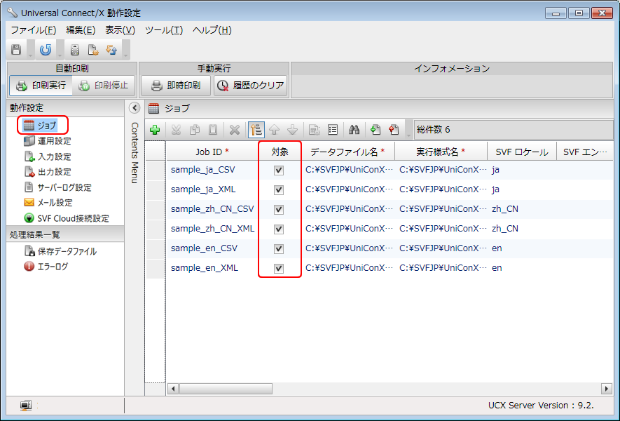Image resolution: width=620 pixels, height=421 pixels.
Task: Click the 履歴のクリア button
Action: click(251, 85)
